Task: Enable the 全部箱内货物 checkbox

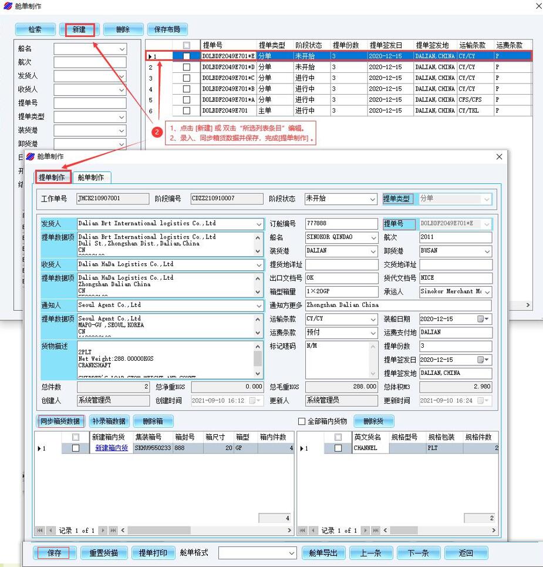Action: click(x=302, y=421)
